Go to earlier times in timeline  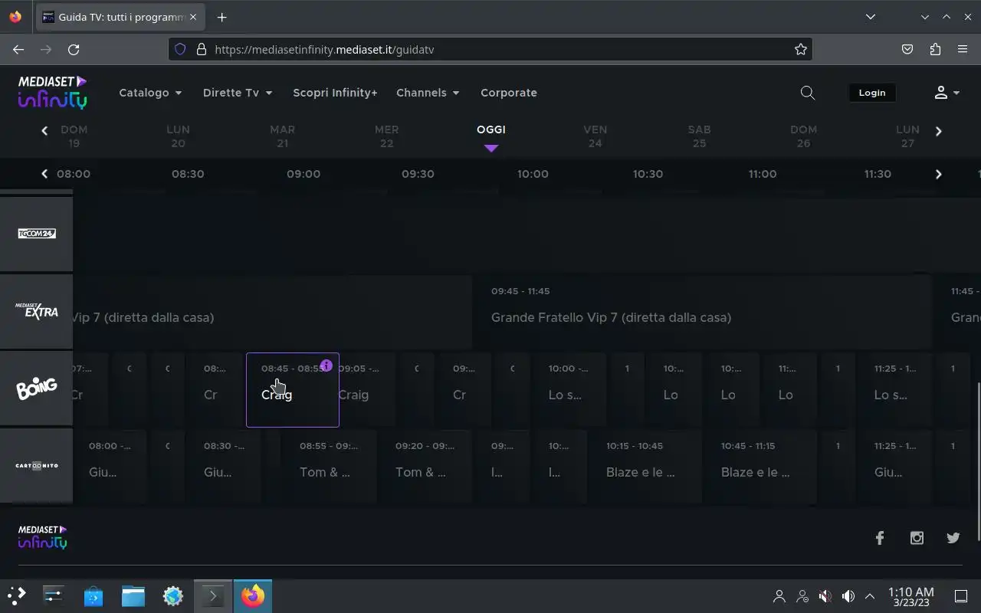44,174
